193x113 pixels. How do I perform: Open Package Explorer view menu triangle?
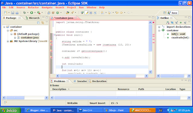click(47, 22)
